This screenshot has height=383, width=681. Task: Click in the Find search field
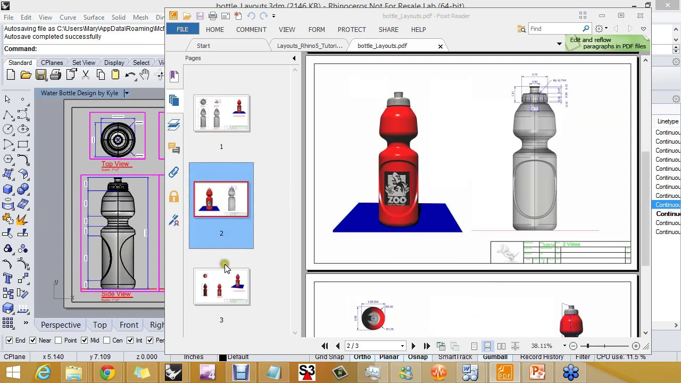[555, 29]
